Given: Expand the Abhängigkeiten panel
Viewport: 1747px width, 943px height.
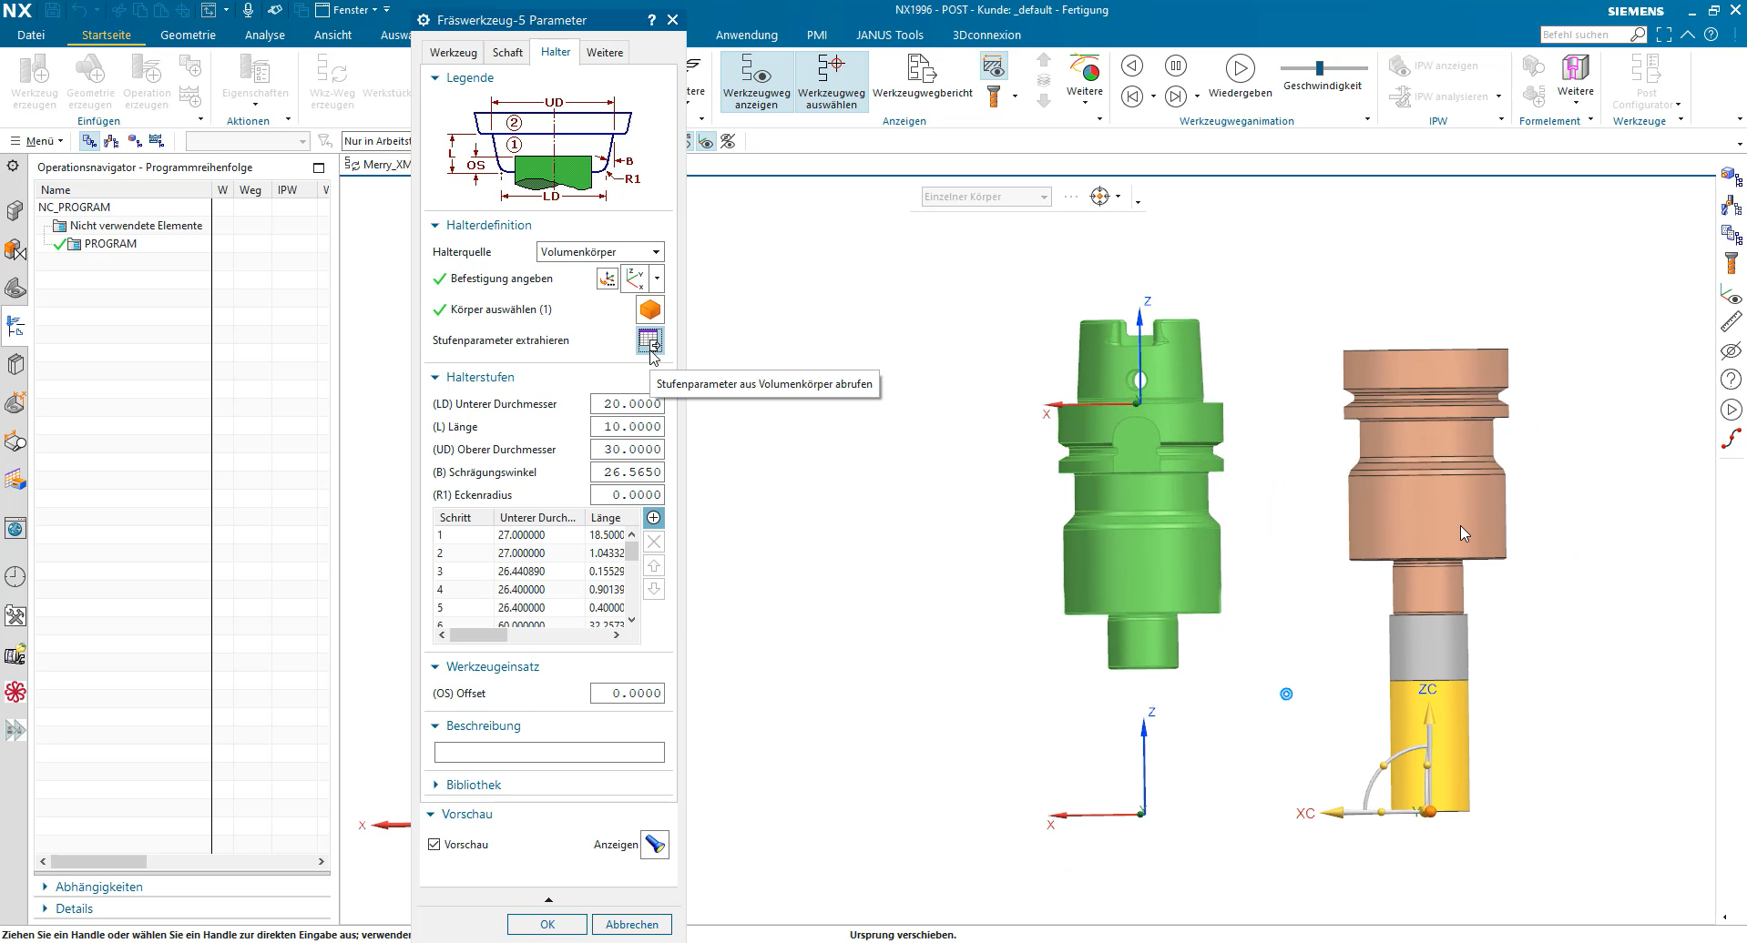Looking at the screenshot, I should (46, 887).
